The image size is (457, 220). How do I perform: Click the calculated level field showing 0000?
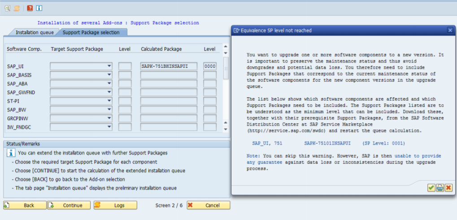point(210,66)
